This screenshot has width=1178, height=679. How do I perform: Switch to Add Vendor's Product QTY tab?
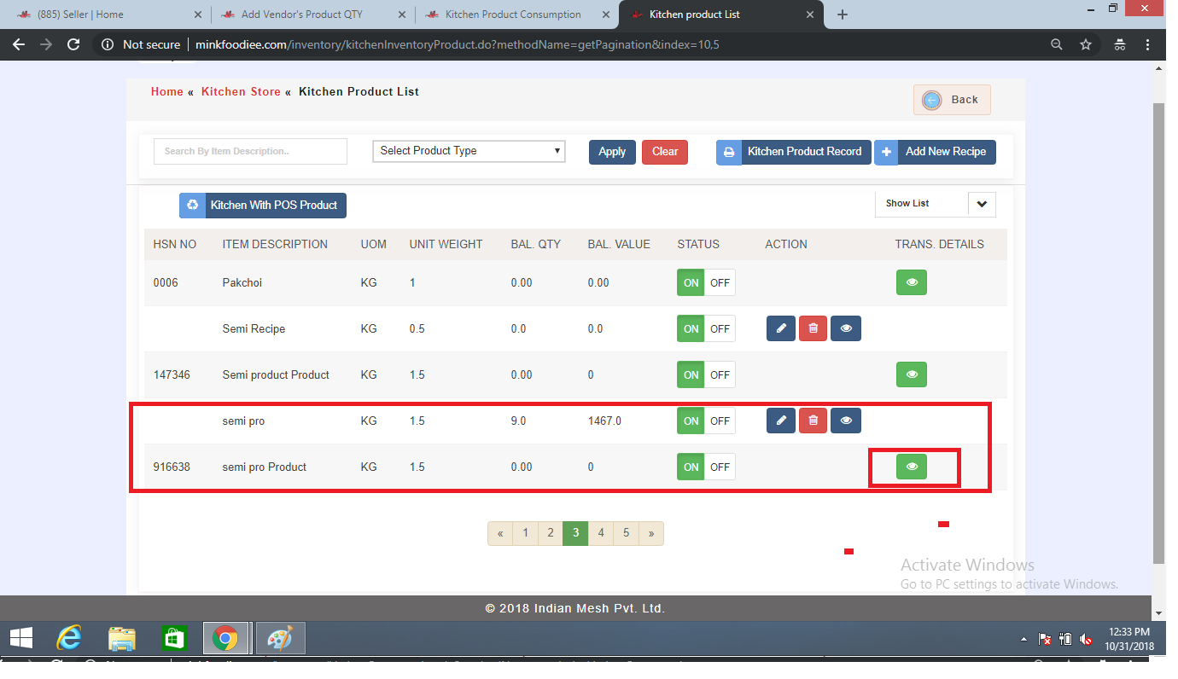pyautogui.click(x=313, y=15)
